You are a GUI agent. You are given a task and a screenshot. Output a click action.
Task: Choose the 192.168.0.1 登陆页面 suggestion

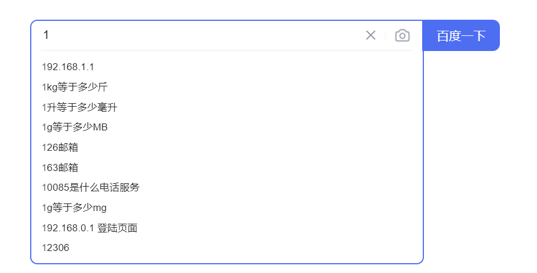pyautogui.click(x=89, y=228)
